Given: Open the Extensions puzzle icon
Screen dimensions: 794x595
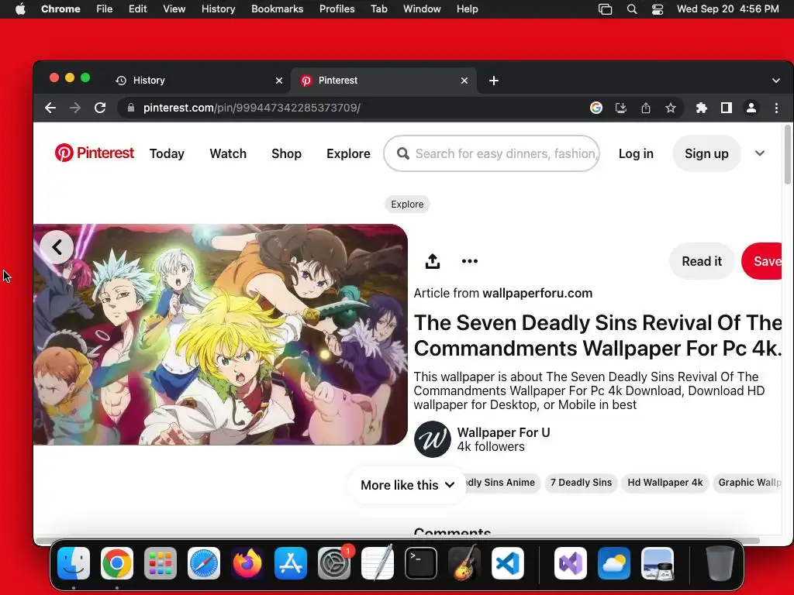Looking at the screenshot, I should (701, 108).
